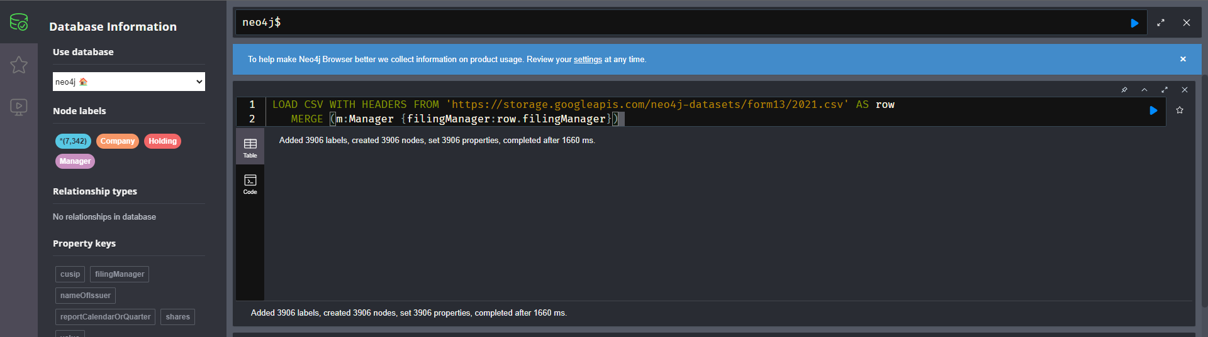
Task: Click the 'Property keys' heading
Action: [84, 243]
